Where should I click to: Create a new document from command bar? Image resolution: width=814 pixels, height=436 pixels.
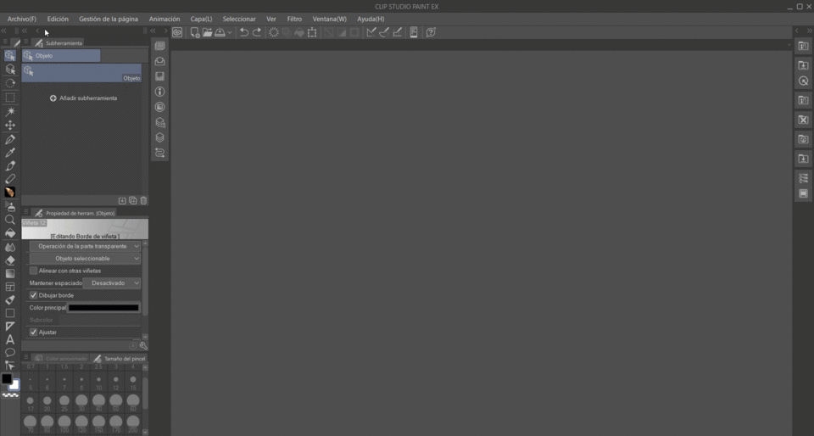pyautogui.click(x=195, y=32)
